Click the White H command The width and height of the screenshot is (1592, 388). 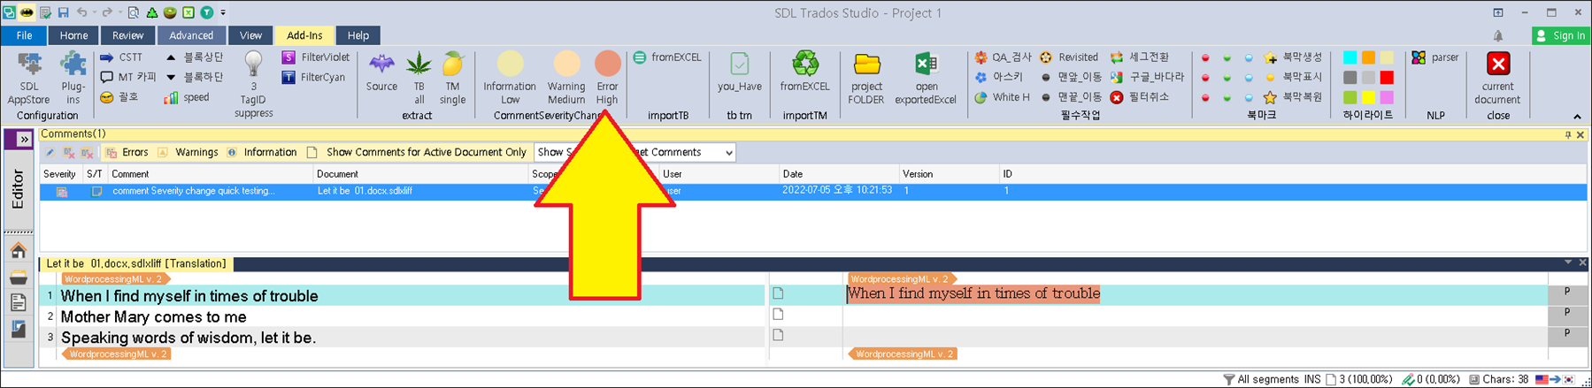[1002, 97]
